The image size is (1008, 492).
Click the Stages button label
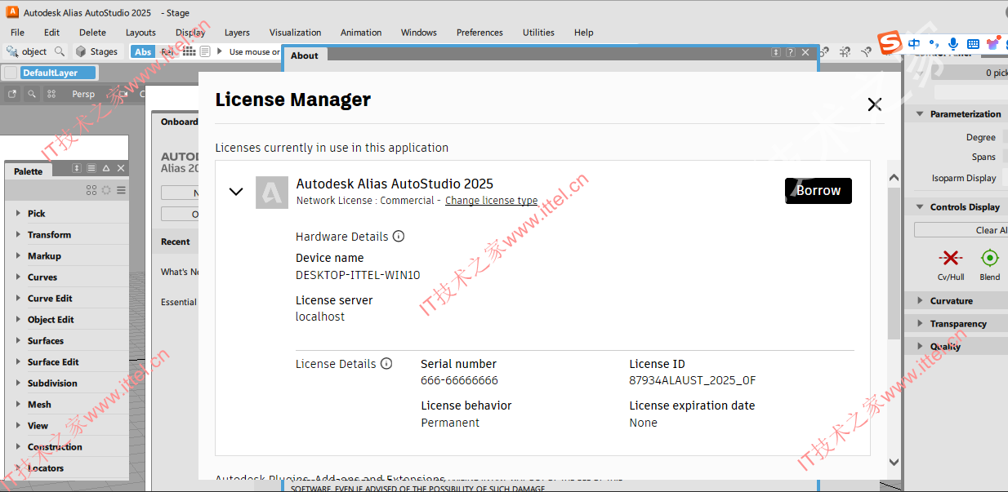(x=104, y=51)
